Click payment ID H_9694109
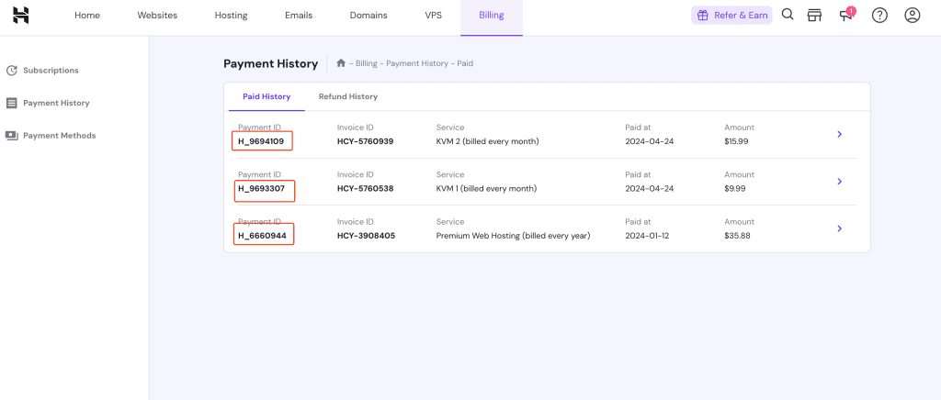Screen dimensions: 941x400 (x=262, y=141)
